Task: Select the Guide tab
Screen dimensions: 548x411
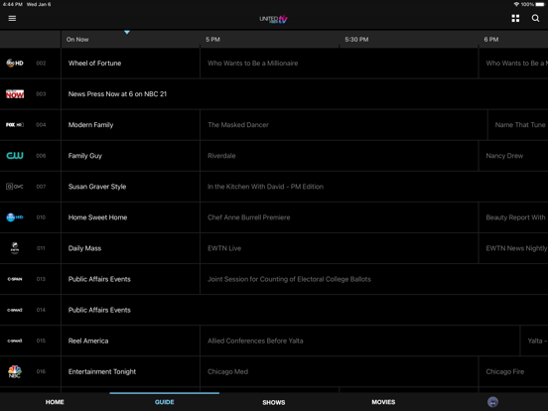Action: 164,402
